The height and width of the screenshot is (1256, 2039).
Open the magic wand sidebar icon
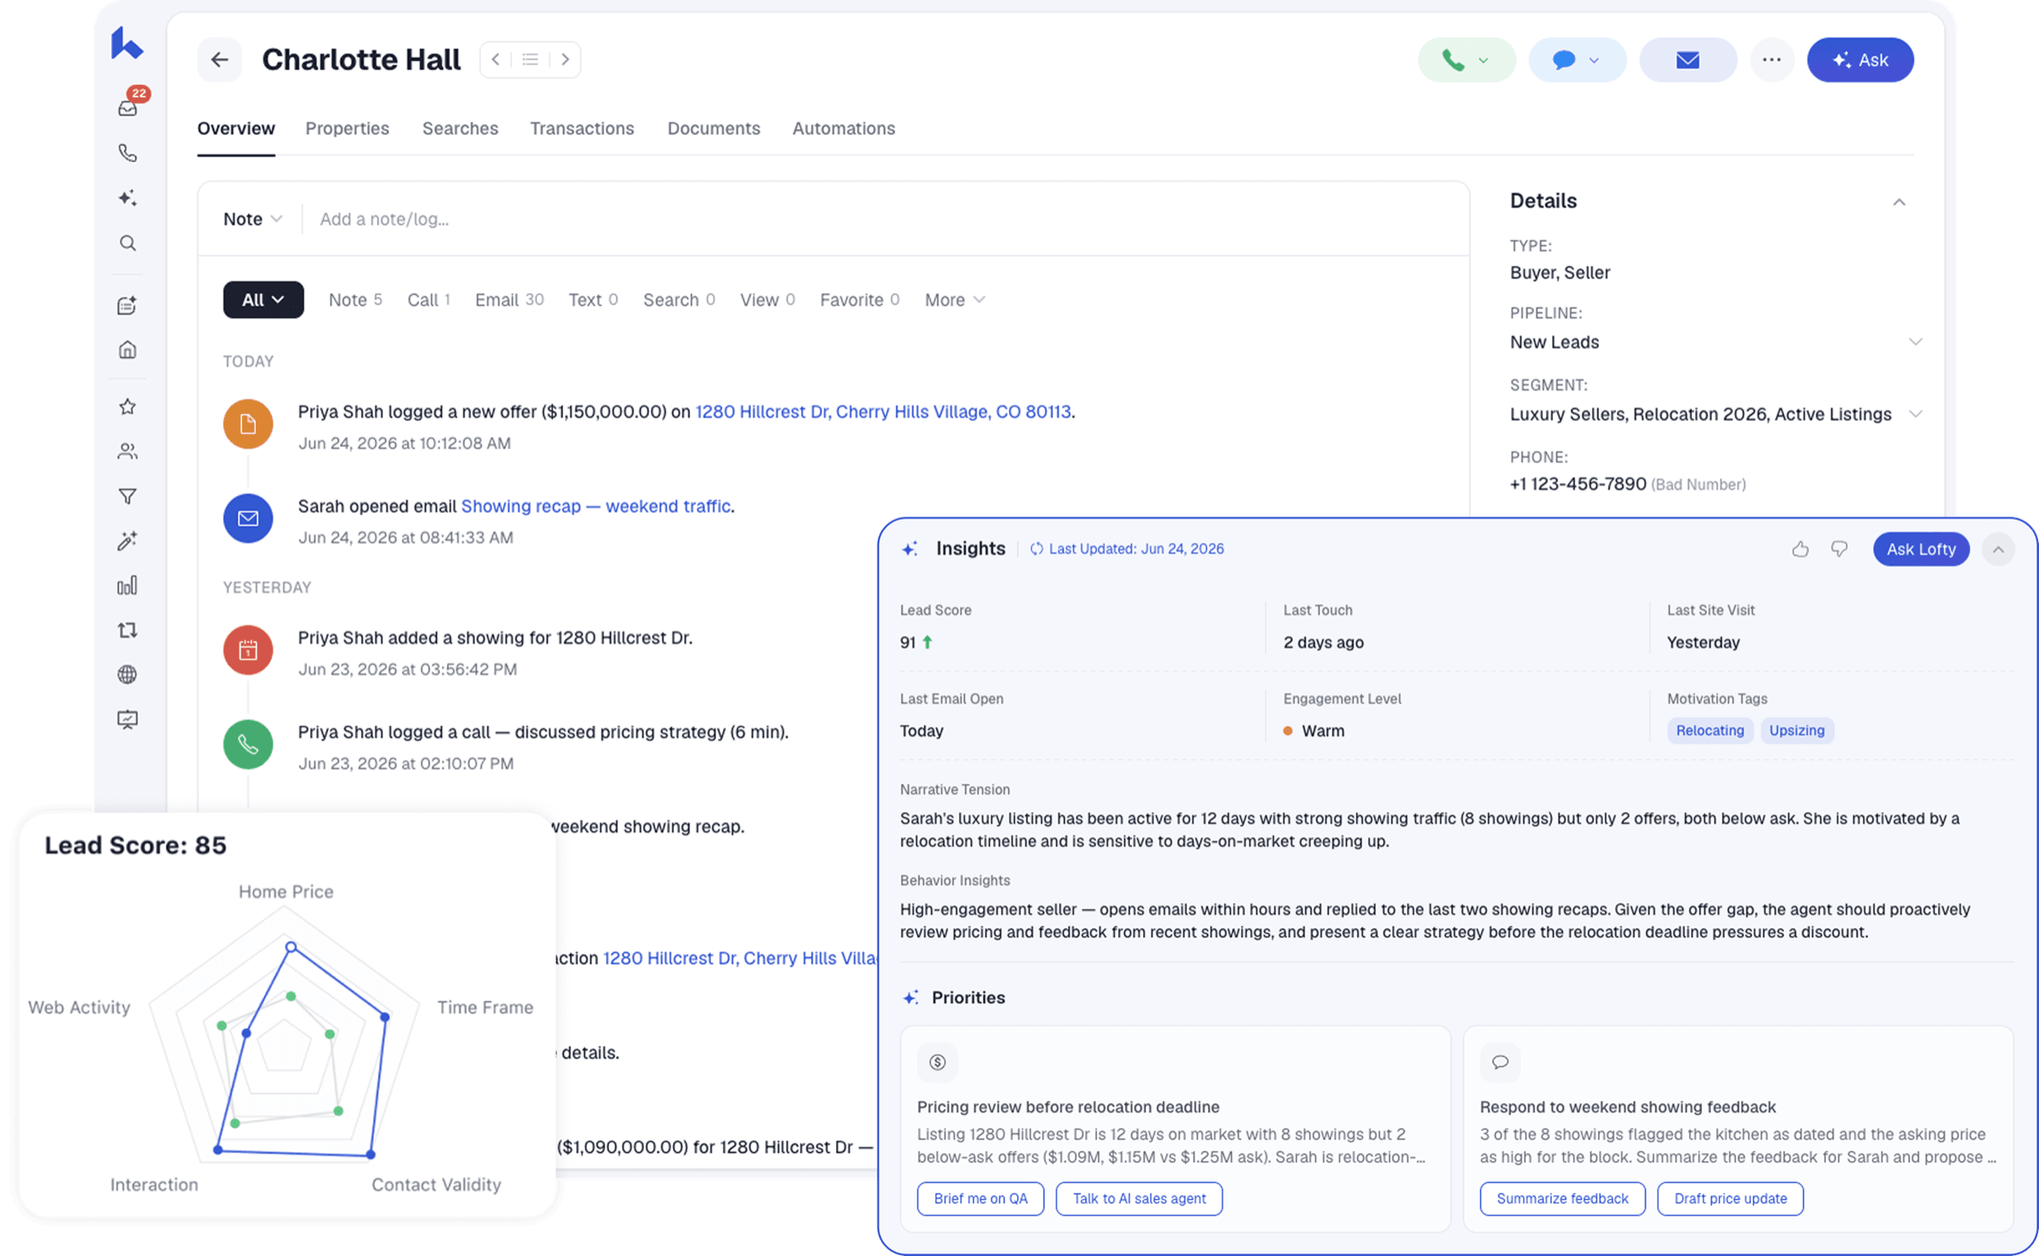pyautogui.click(x=127, y=541)
